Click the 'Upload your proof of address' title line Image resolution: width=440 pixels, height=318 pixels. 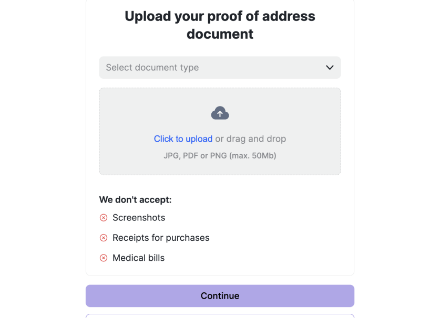coord(220,16)
